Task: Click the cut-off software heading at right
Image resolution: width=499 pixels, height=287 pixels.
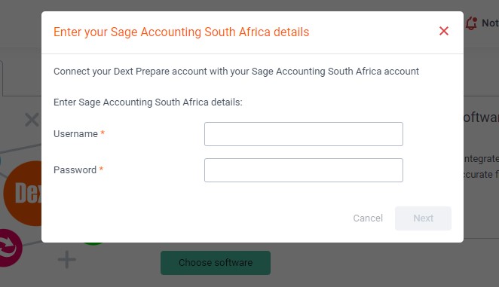Action: click(x=481, y=118)
